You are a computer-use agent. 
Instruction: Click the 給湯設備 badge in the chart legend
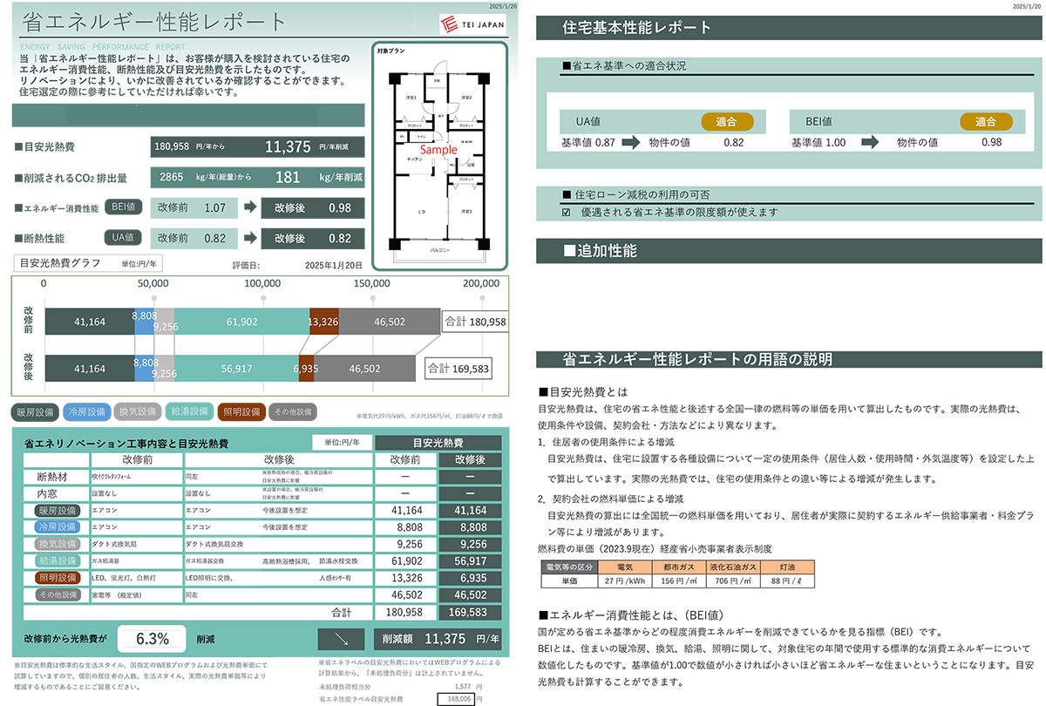pos(188,411)
